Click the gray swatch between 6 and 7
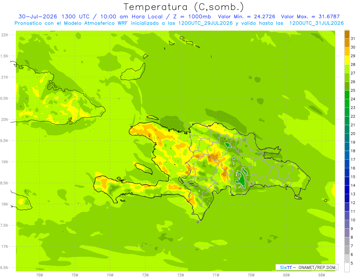Viewport: 361px width, 279px height. [x=347, y=250]
